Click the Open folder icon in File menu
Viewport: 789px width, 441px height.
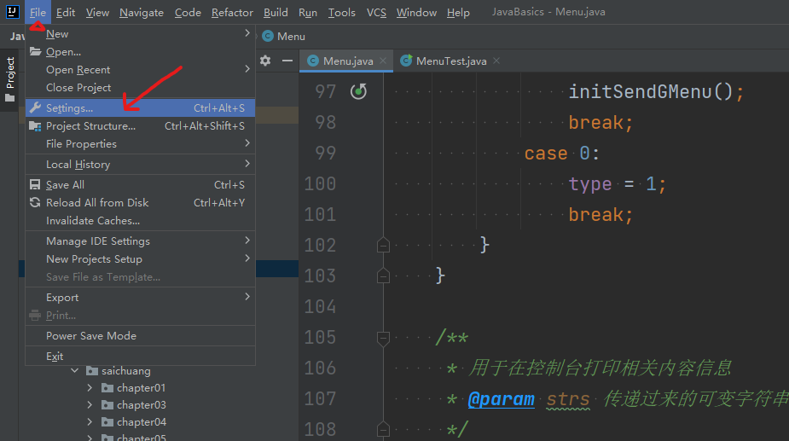(35, 51)
